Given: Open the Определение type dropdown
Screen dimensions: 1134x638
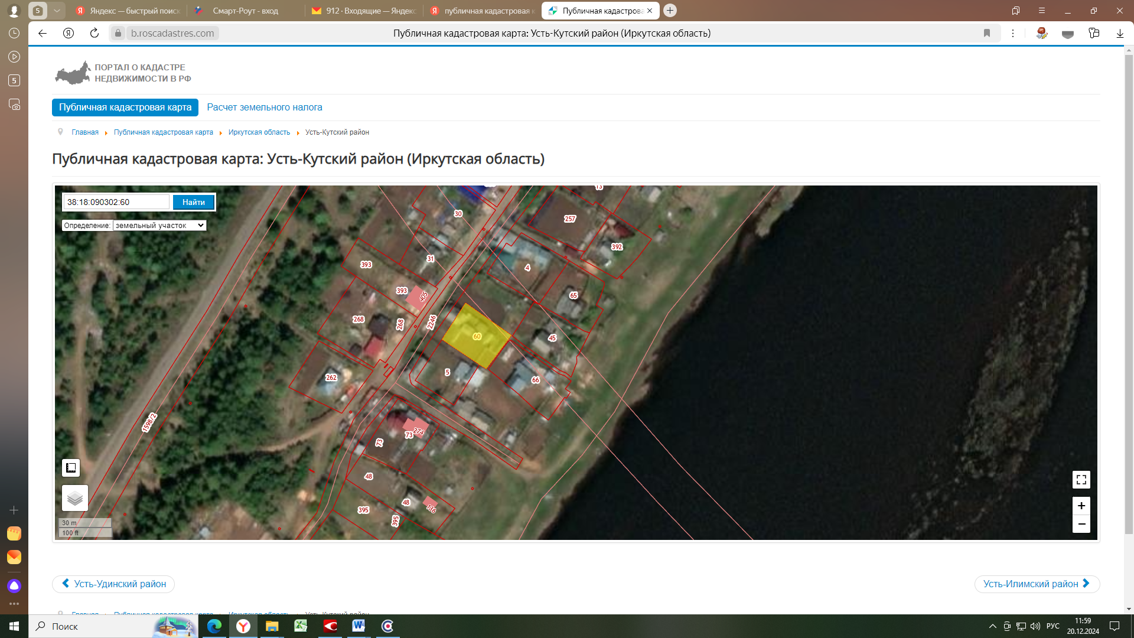Looking at the screenshot, I should tap(159, 226).
